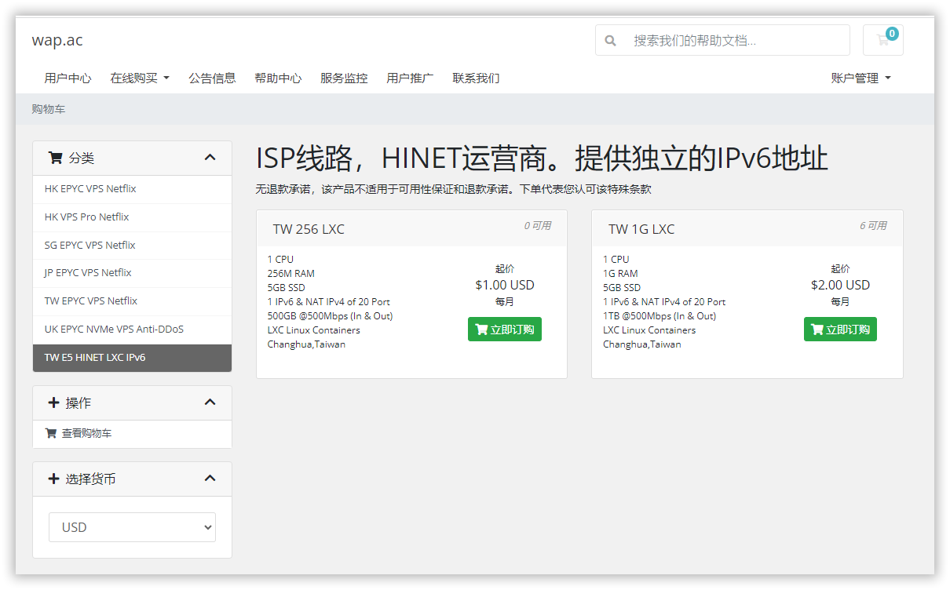Click the '1G RAM' spec line

tap(620, 274)
